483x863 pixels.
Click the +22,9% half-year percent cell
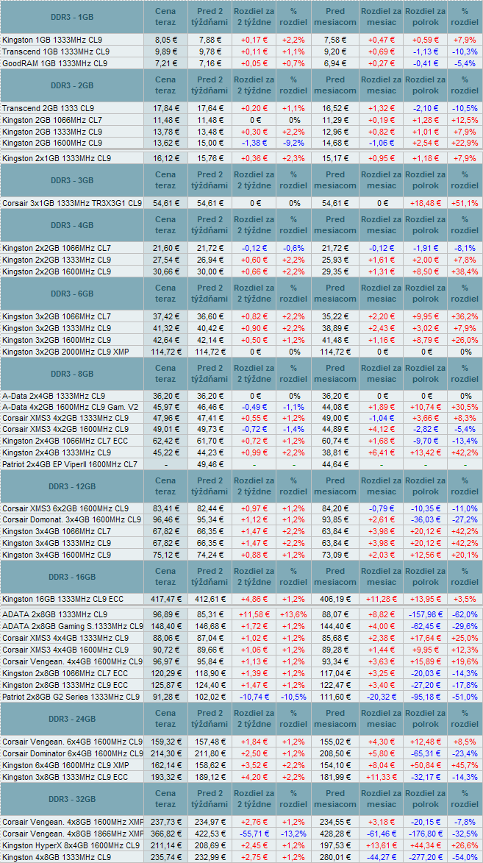point(465,143)
